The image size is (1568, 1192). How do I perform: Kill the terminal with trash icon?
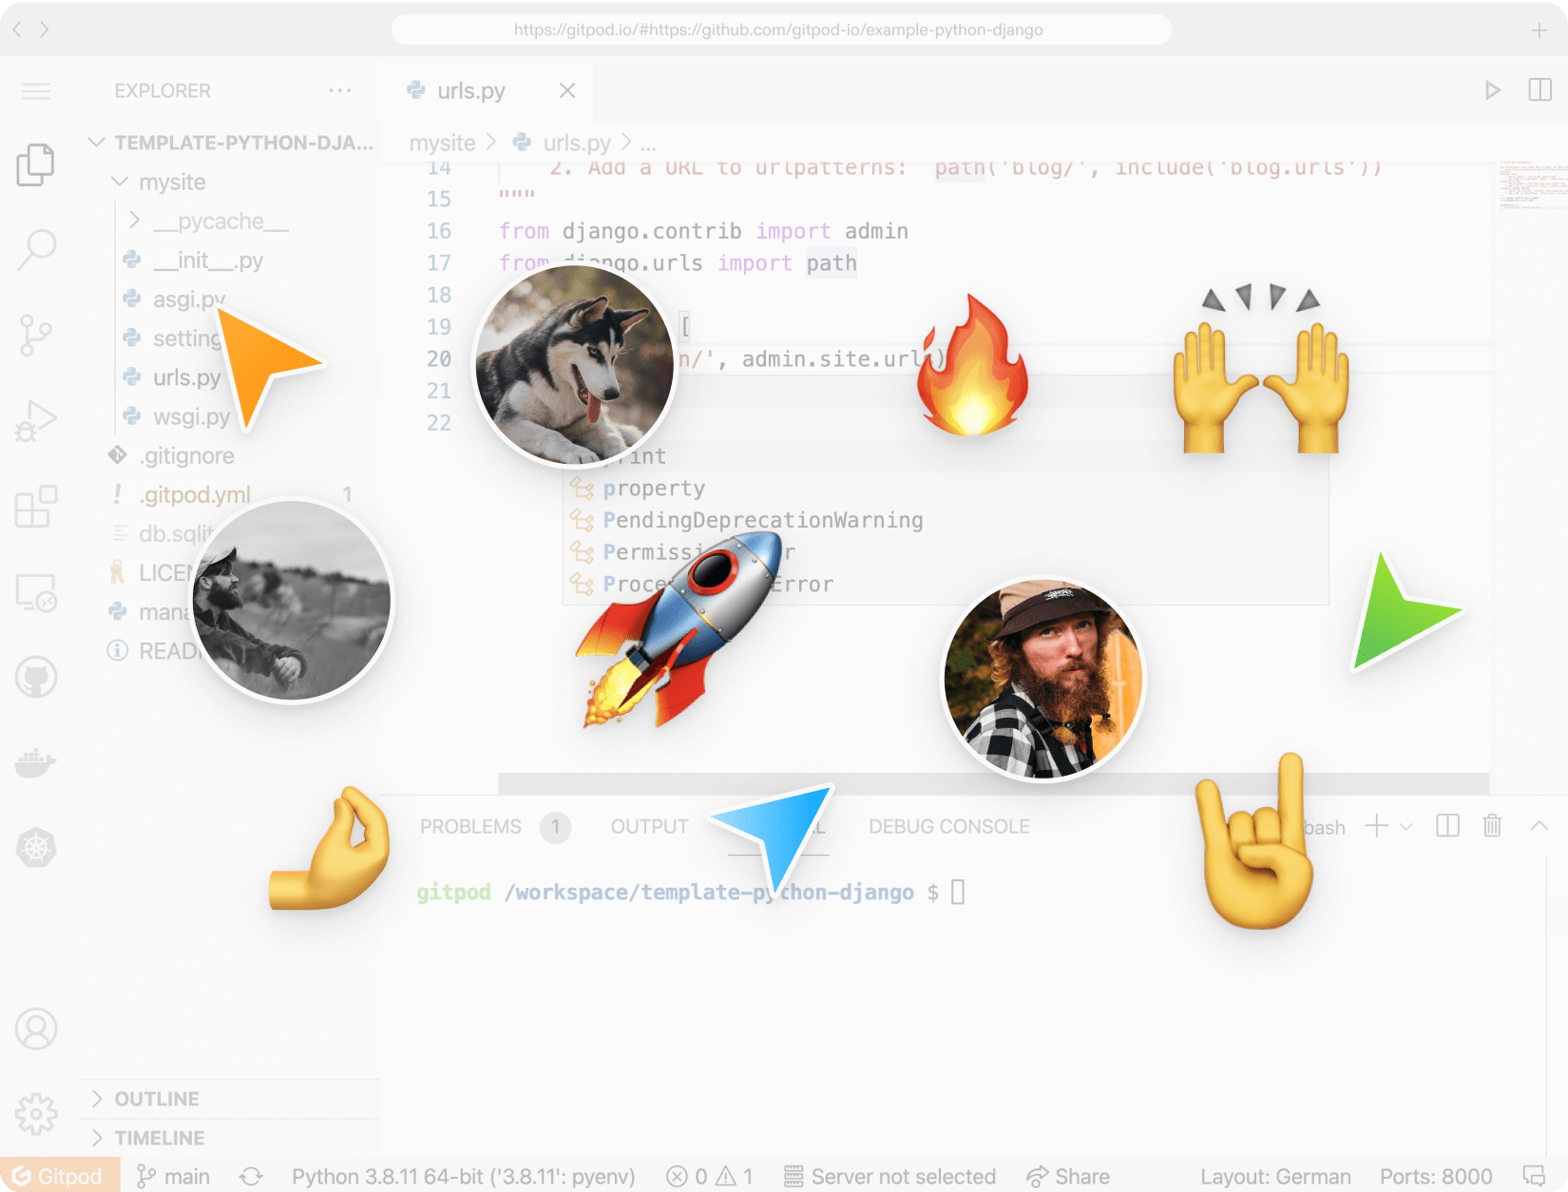[x=1492, y=826]
